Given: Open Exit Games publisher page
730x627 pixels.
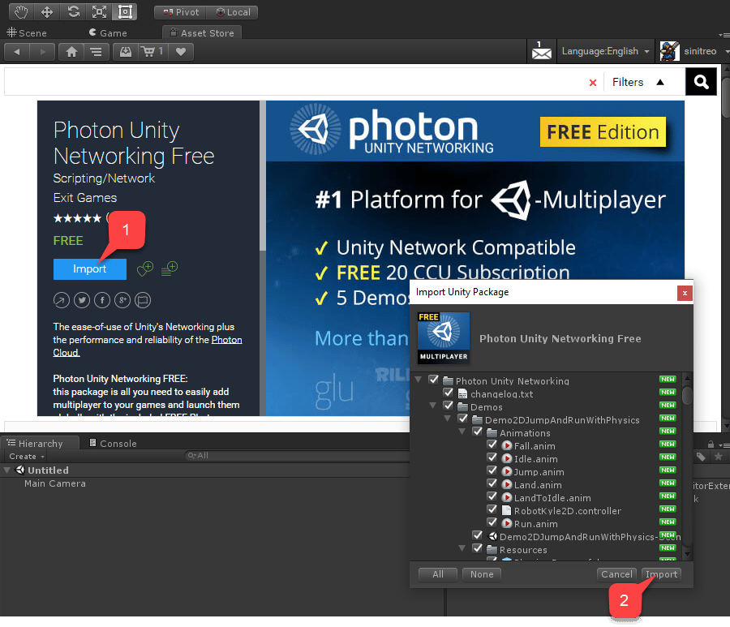Looking at the screenshot, I should point(84,198).
